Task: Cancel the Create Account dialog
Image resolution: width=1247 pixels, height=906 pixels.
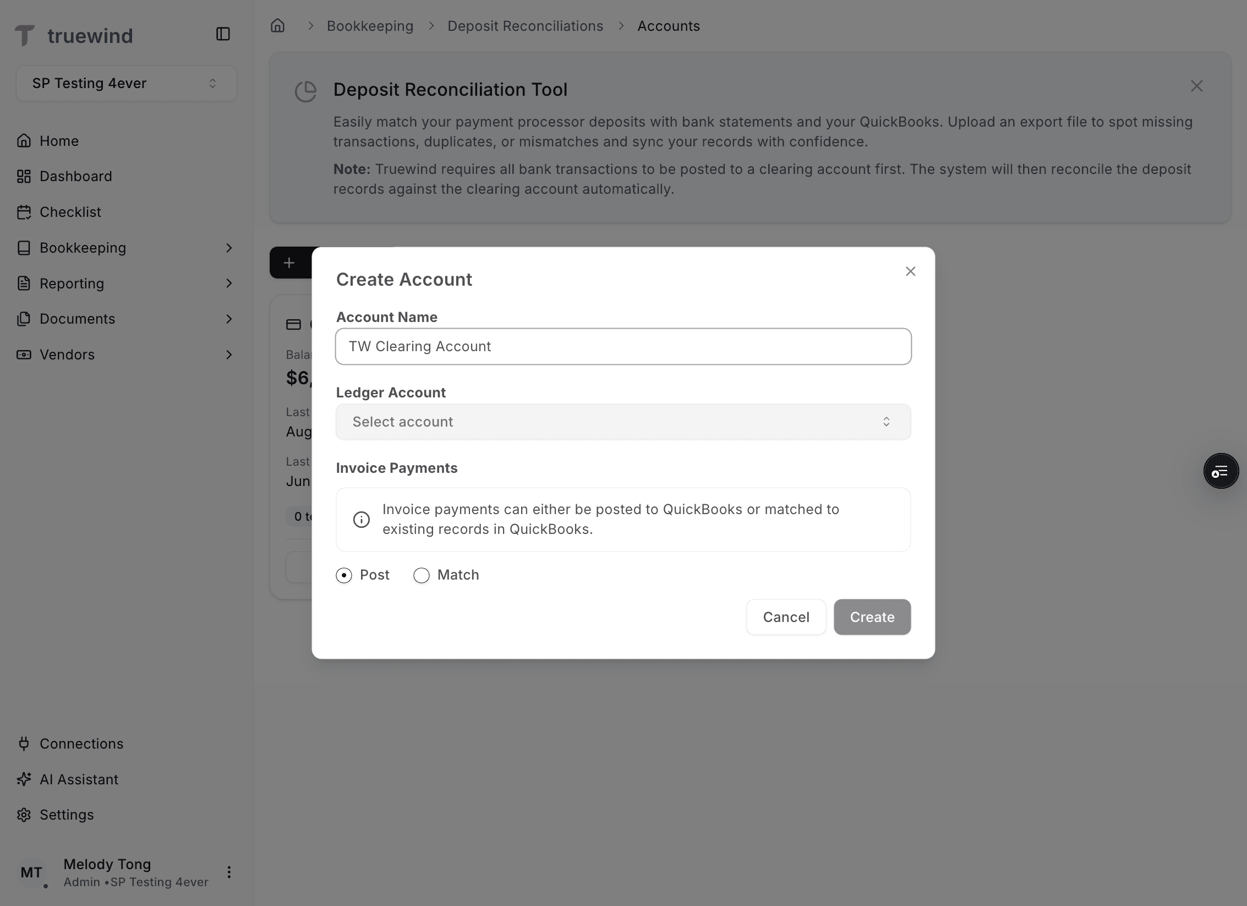Action: click(786, 617)
